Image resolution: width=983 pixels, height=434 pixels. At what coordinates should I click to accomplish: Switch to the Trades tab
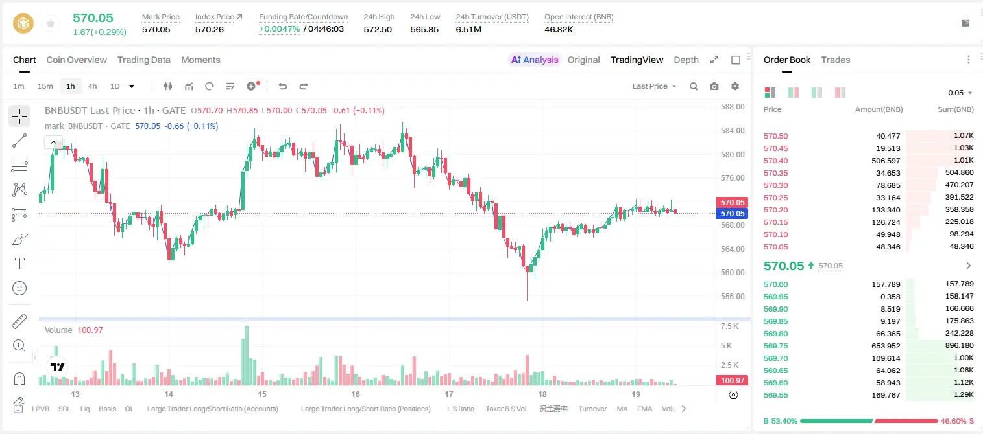point(835,60)
